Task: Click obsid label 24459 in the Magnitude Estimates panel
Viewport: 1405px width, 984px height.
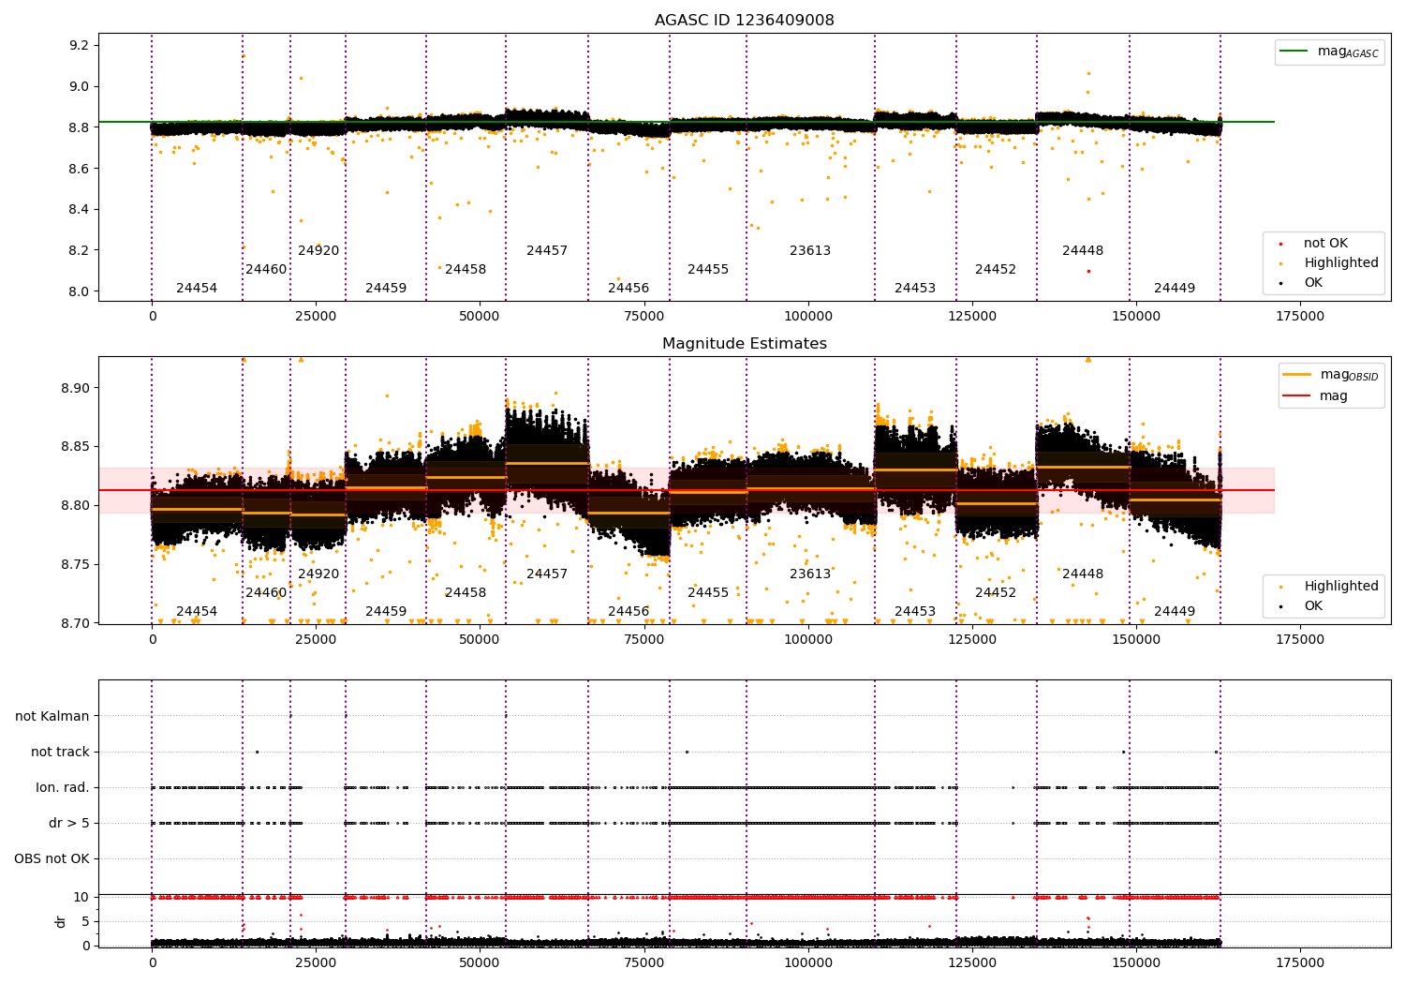Action: pos(386,612)
